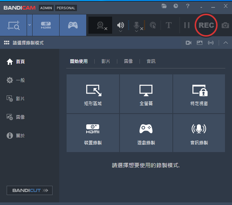
Task: Click the ADMIN badge
Action: pyautogui.click(x=46, y=8)
